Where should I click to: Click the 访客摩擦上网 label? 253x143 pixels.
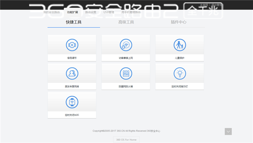(x=126, y=58)
